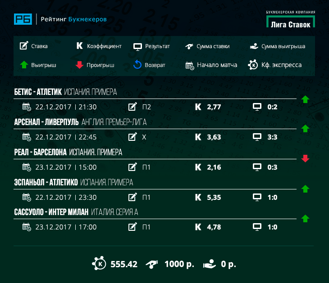Click the date 23.12.2017 | 17:00
329x283 pixels.
tap(66, 227)
